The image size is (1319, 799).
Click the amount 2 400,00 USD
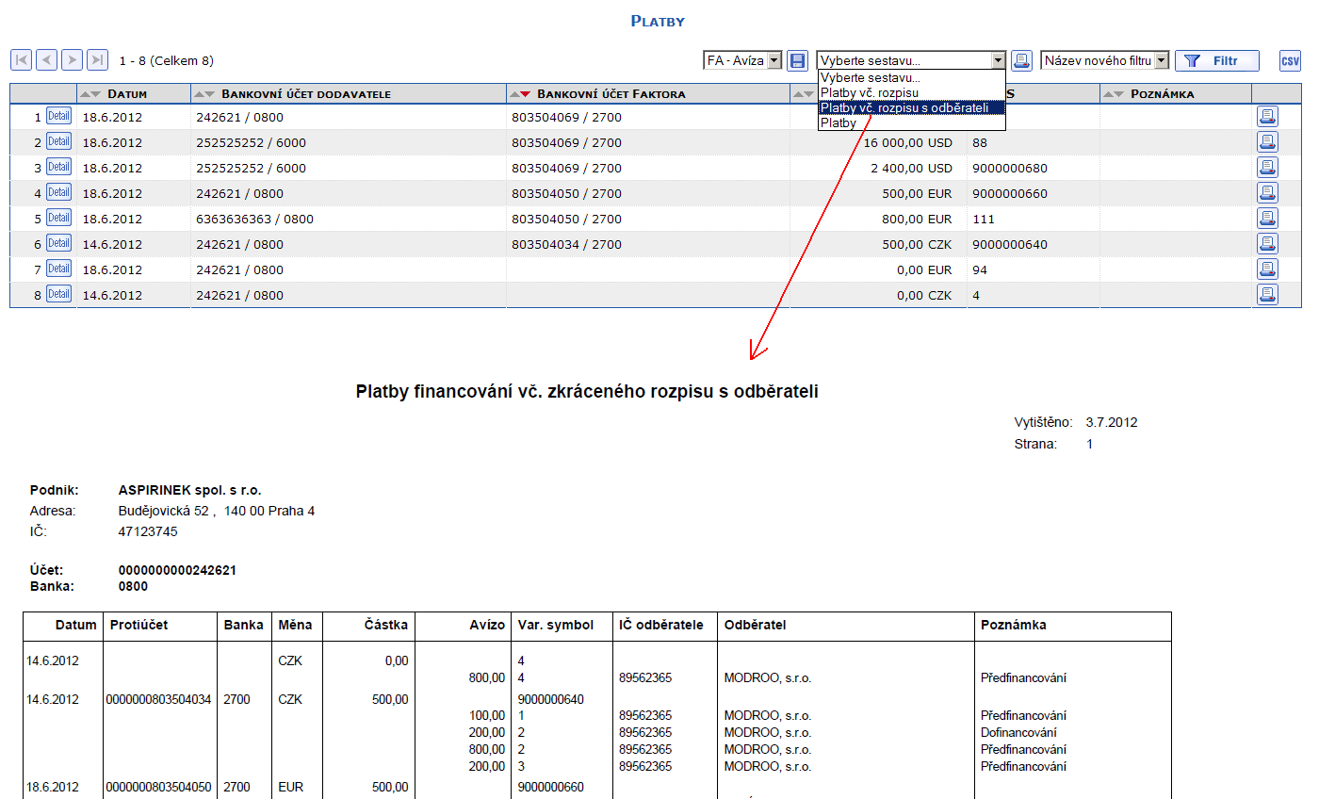click(911, 168)
